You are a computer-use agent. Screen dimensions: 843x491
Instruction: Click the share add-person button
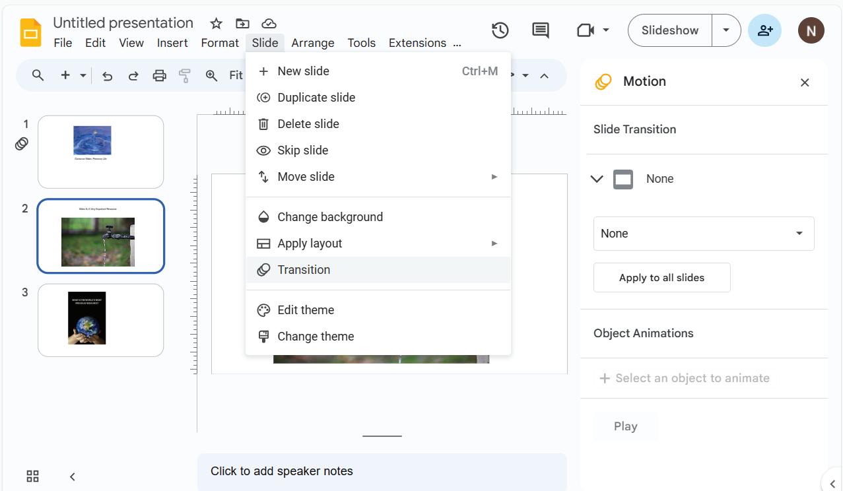tap(765, 30)
